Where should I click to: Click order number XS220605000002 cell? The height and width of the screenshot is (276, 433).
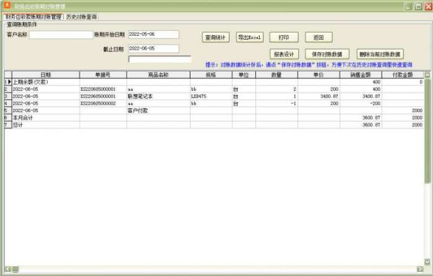point(103,103)
